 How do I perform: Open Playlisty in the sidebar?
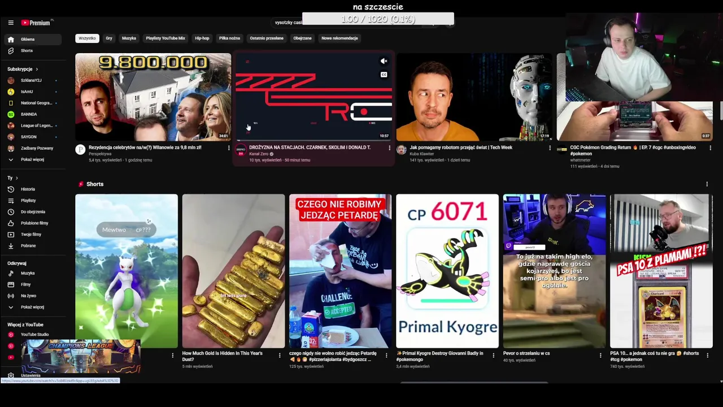point(34,201)
